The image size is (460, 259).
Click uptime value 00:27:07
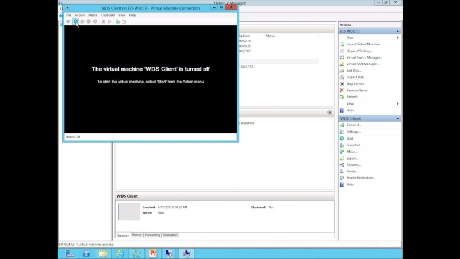click(245, 51)
